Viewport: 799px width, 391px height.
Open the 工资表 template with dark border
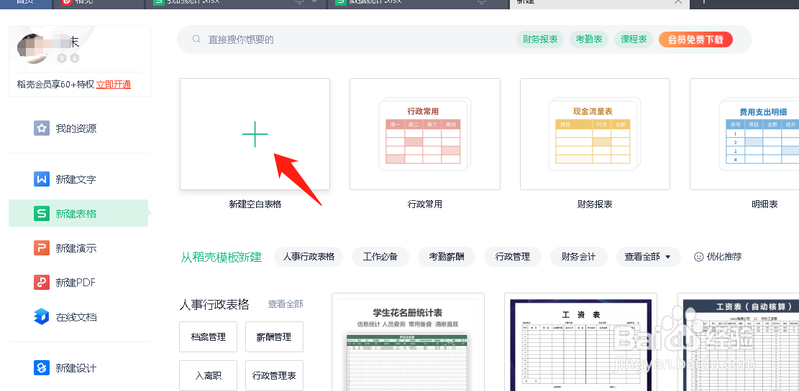581,342
